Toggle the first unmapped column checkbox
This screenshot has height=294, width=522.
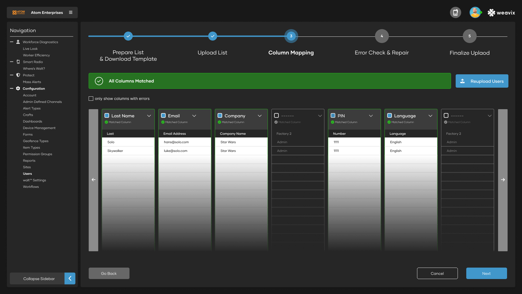coord(276,116)
